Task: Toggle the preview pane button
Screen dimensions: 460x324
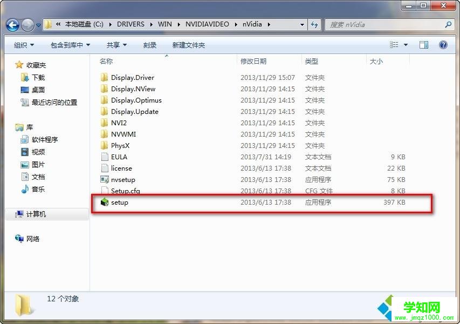Action: coord(423,44)
